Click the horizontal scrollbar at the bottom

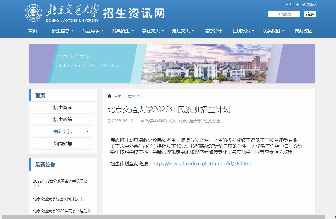(x=164, y=217)
